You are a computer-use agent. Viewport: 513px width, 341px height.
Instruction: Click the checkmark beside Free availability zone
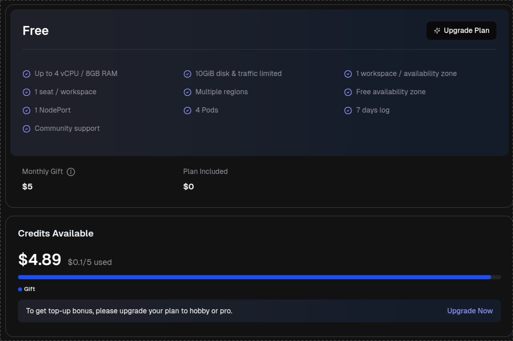pyautogui.click(x=348, y=92)
